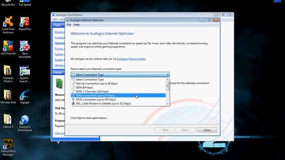Launch the HijackThis desktop shortcut
This screenshot has width=285, height=160.
pos(25,24)
